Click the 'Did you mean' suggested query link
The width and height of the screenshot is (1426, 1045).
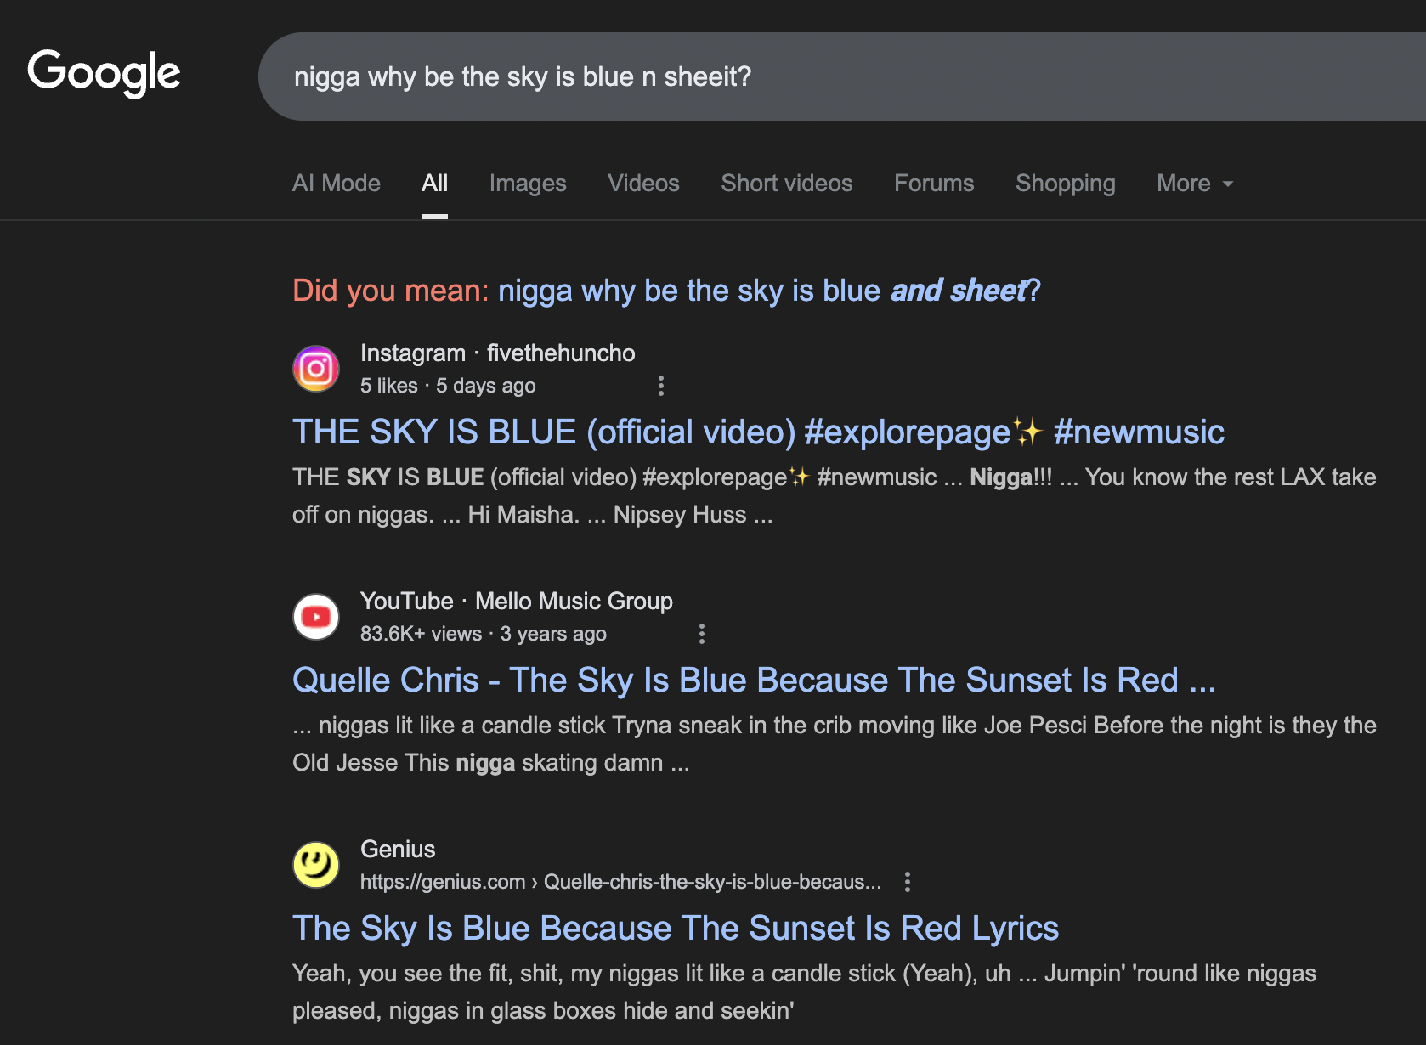768,291
